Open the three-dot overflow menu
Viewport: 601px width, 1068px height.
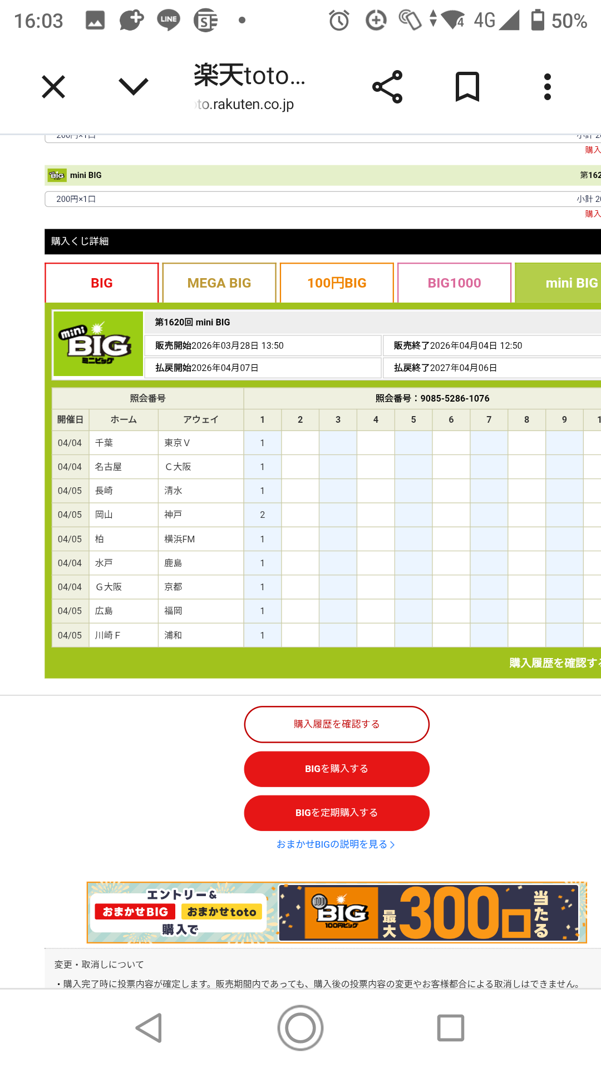click(x=548, y=87)
